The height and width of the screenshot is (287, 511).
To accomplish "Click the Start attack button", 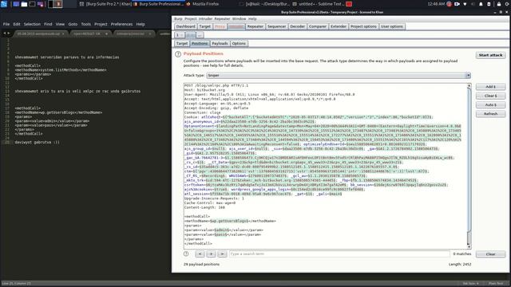I will point(490,55).
